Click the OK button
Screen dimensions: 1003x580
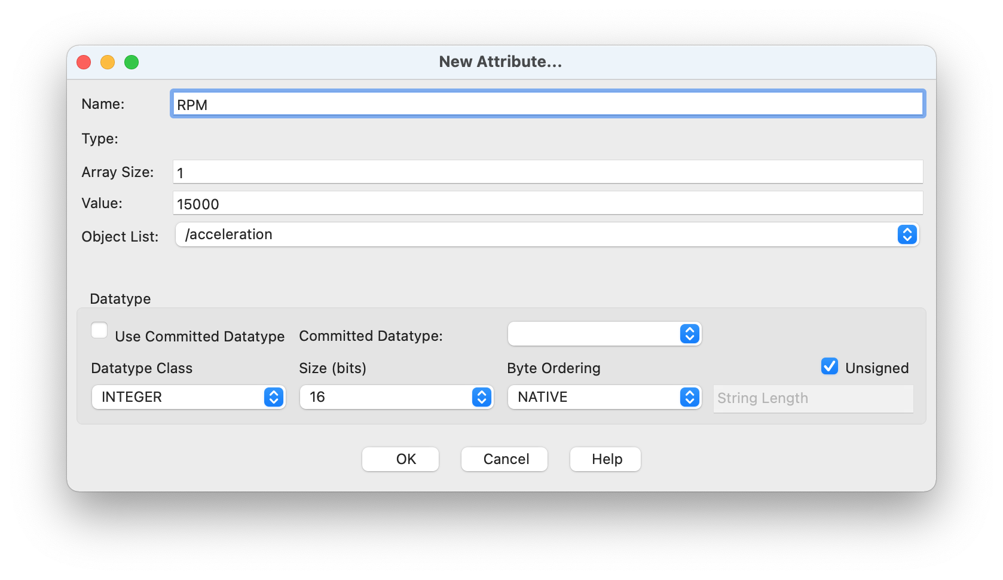400,459
